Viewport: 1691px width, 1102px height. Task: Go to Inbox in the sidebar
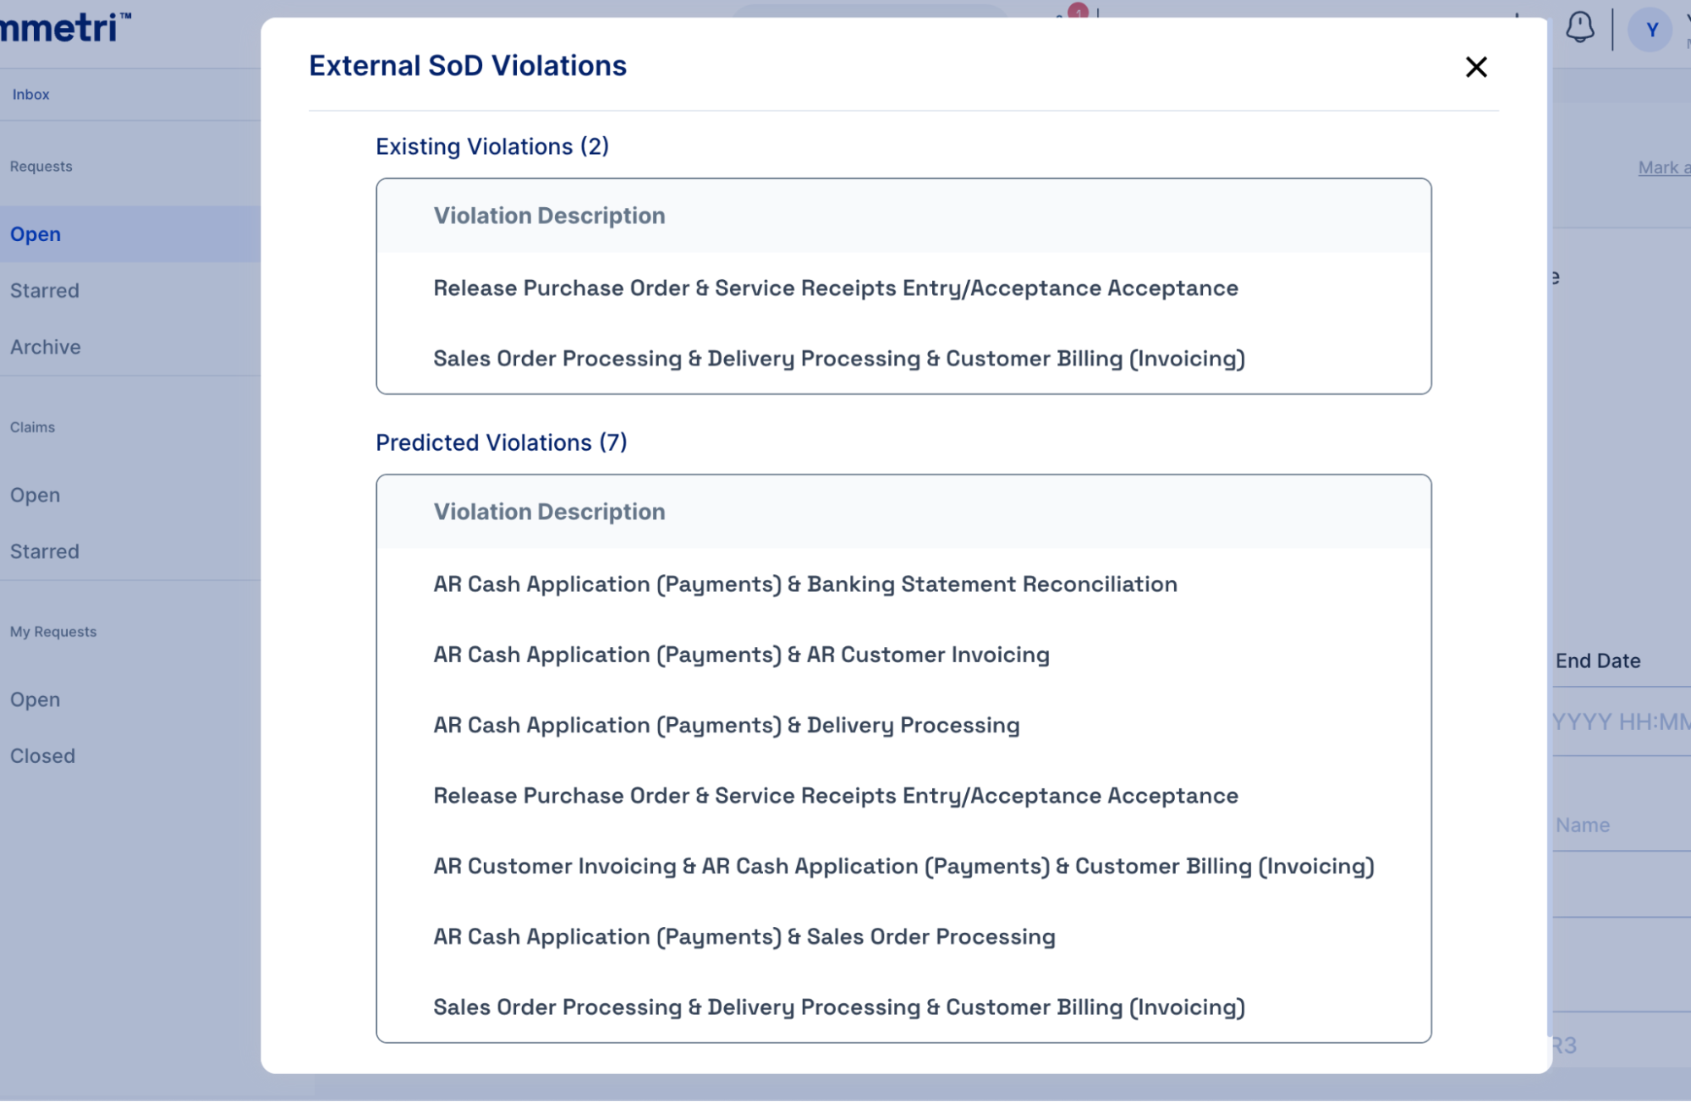30,95
